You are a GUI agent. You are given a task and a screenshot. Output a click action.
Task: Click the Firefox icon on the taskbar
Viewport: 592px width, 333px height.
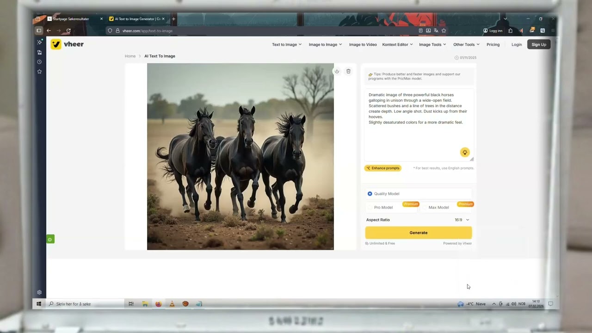click(158, 304)
